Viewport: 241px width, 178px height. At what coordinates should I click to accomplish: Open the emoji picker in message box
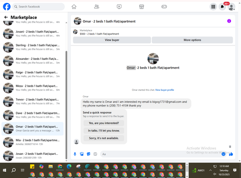(223, 154)
